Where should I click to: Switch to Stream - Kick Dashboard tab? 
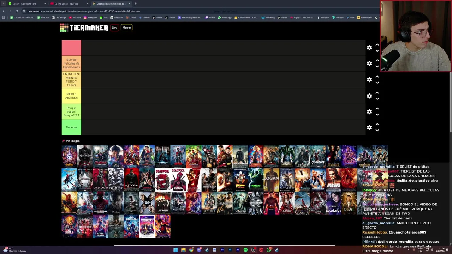click(x=27, y=4)
